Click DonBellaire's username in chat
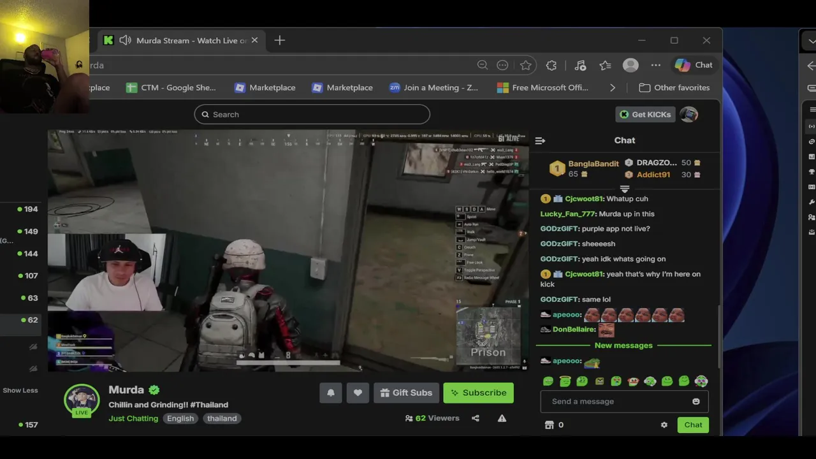Viewport: 816px width, 459px height. [x=574, y=330]
